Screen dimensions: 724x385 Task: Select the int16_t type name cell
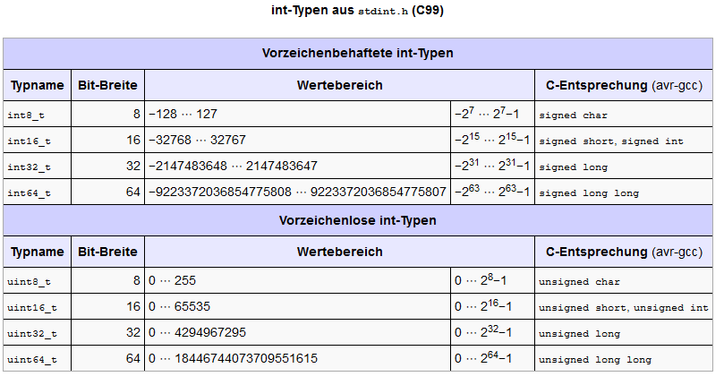37,140
